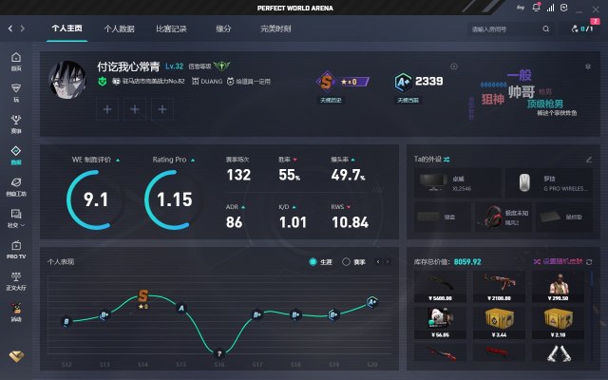
Task: Click the question mark marker on chart
Action: (219, 353)
